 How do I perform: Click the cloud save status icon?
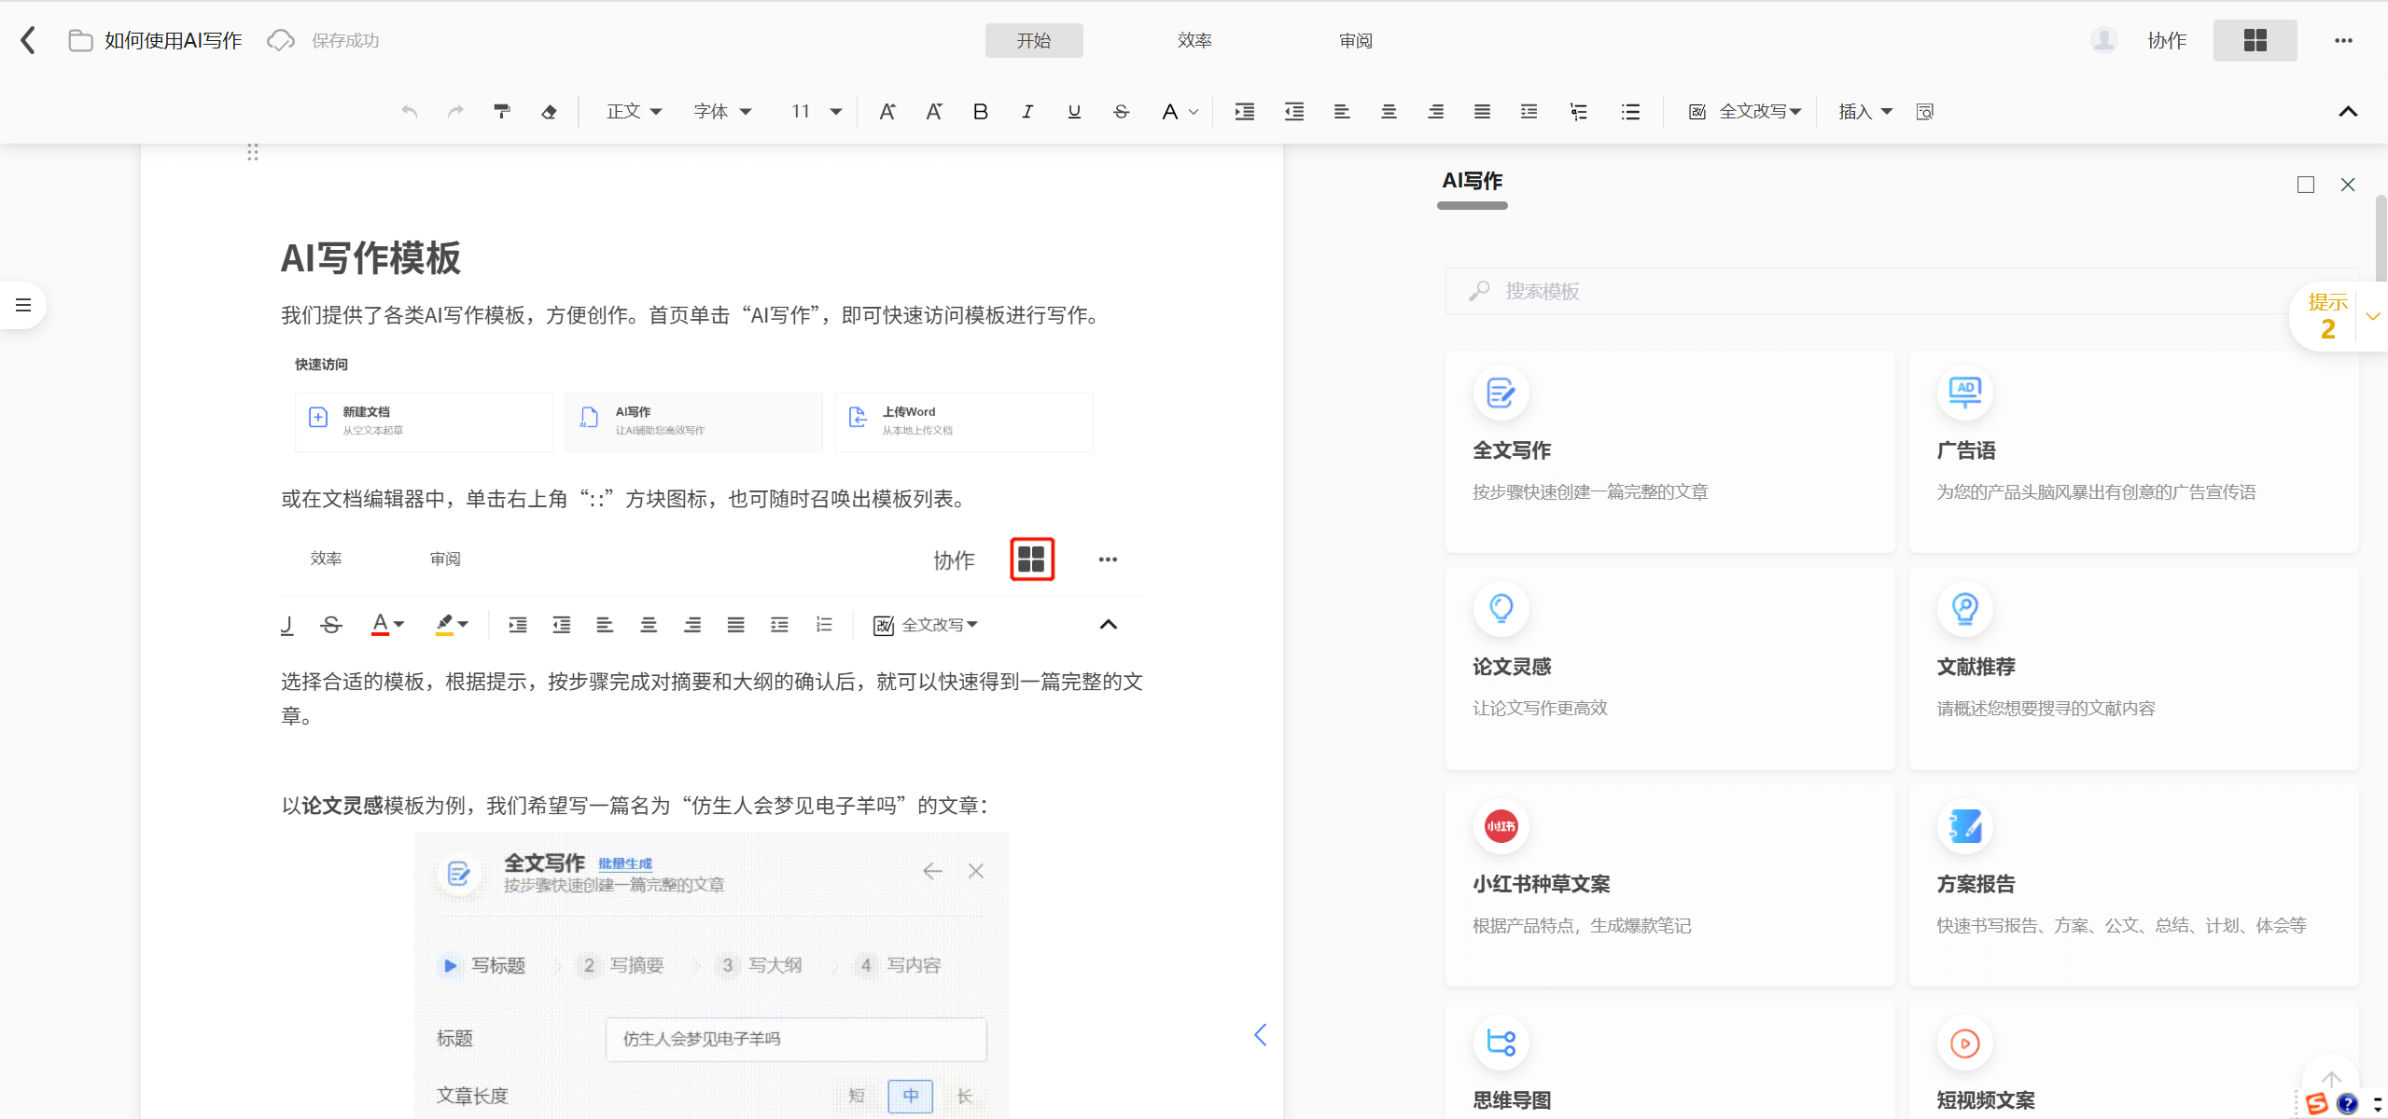point(281,40)
